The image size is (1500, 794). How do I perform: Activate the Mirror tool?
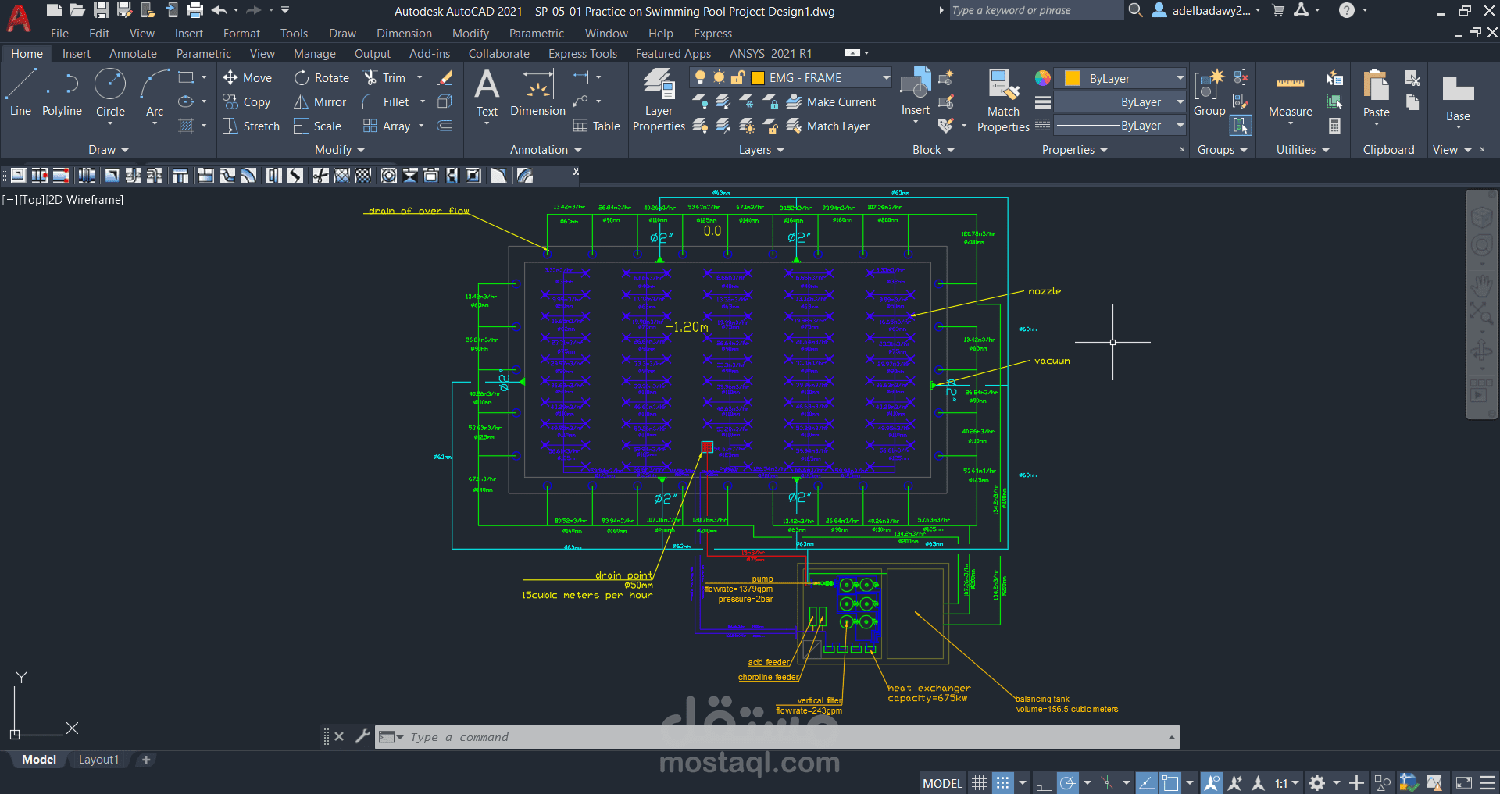tap(320, 102)
